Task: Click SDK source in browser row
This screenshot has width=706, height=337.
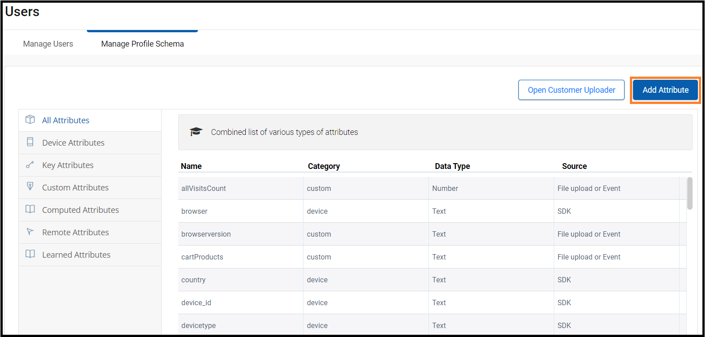Action: coord(564,211)
